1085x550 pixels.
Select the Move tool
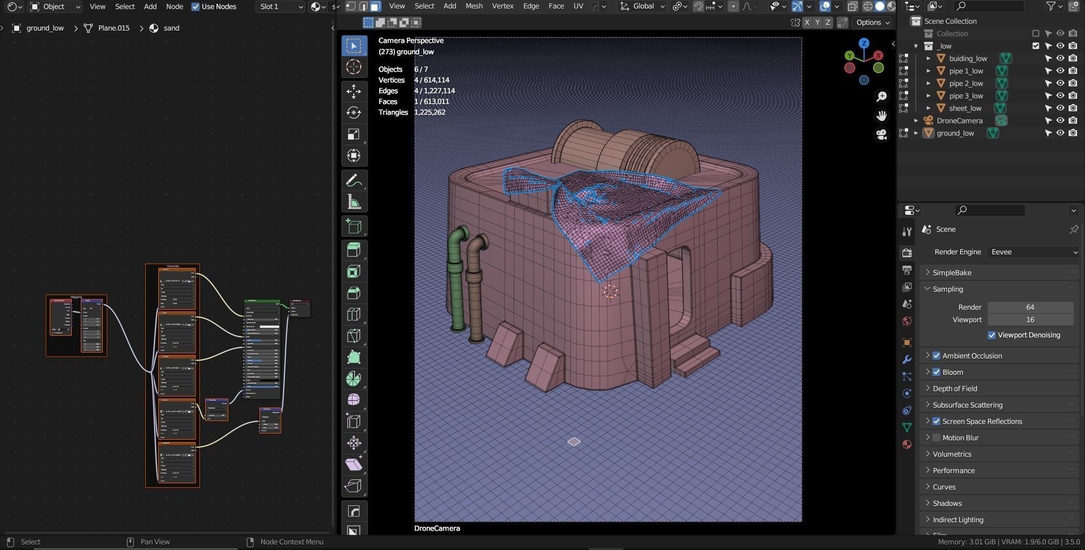click(354, 91)
